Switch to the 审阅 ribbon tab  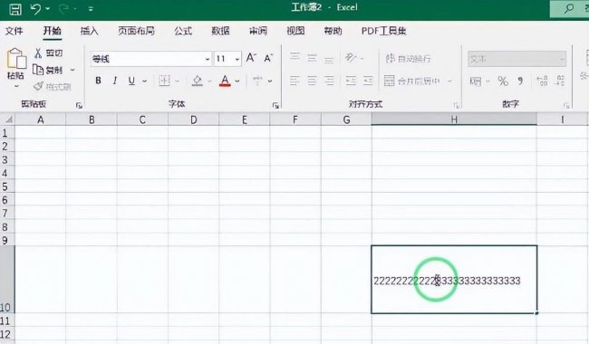[x=258, y=31]
